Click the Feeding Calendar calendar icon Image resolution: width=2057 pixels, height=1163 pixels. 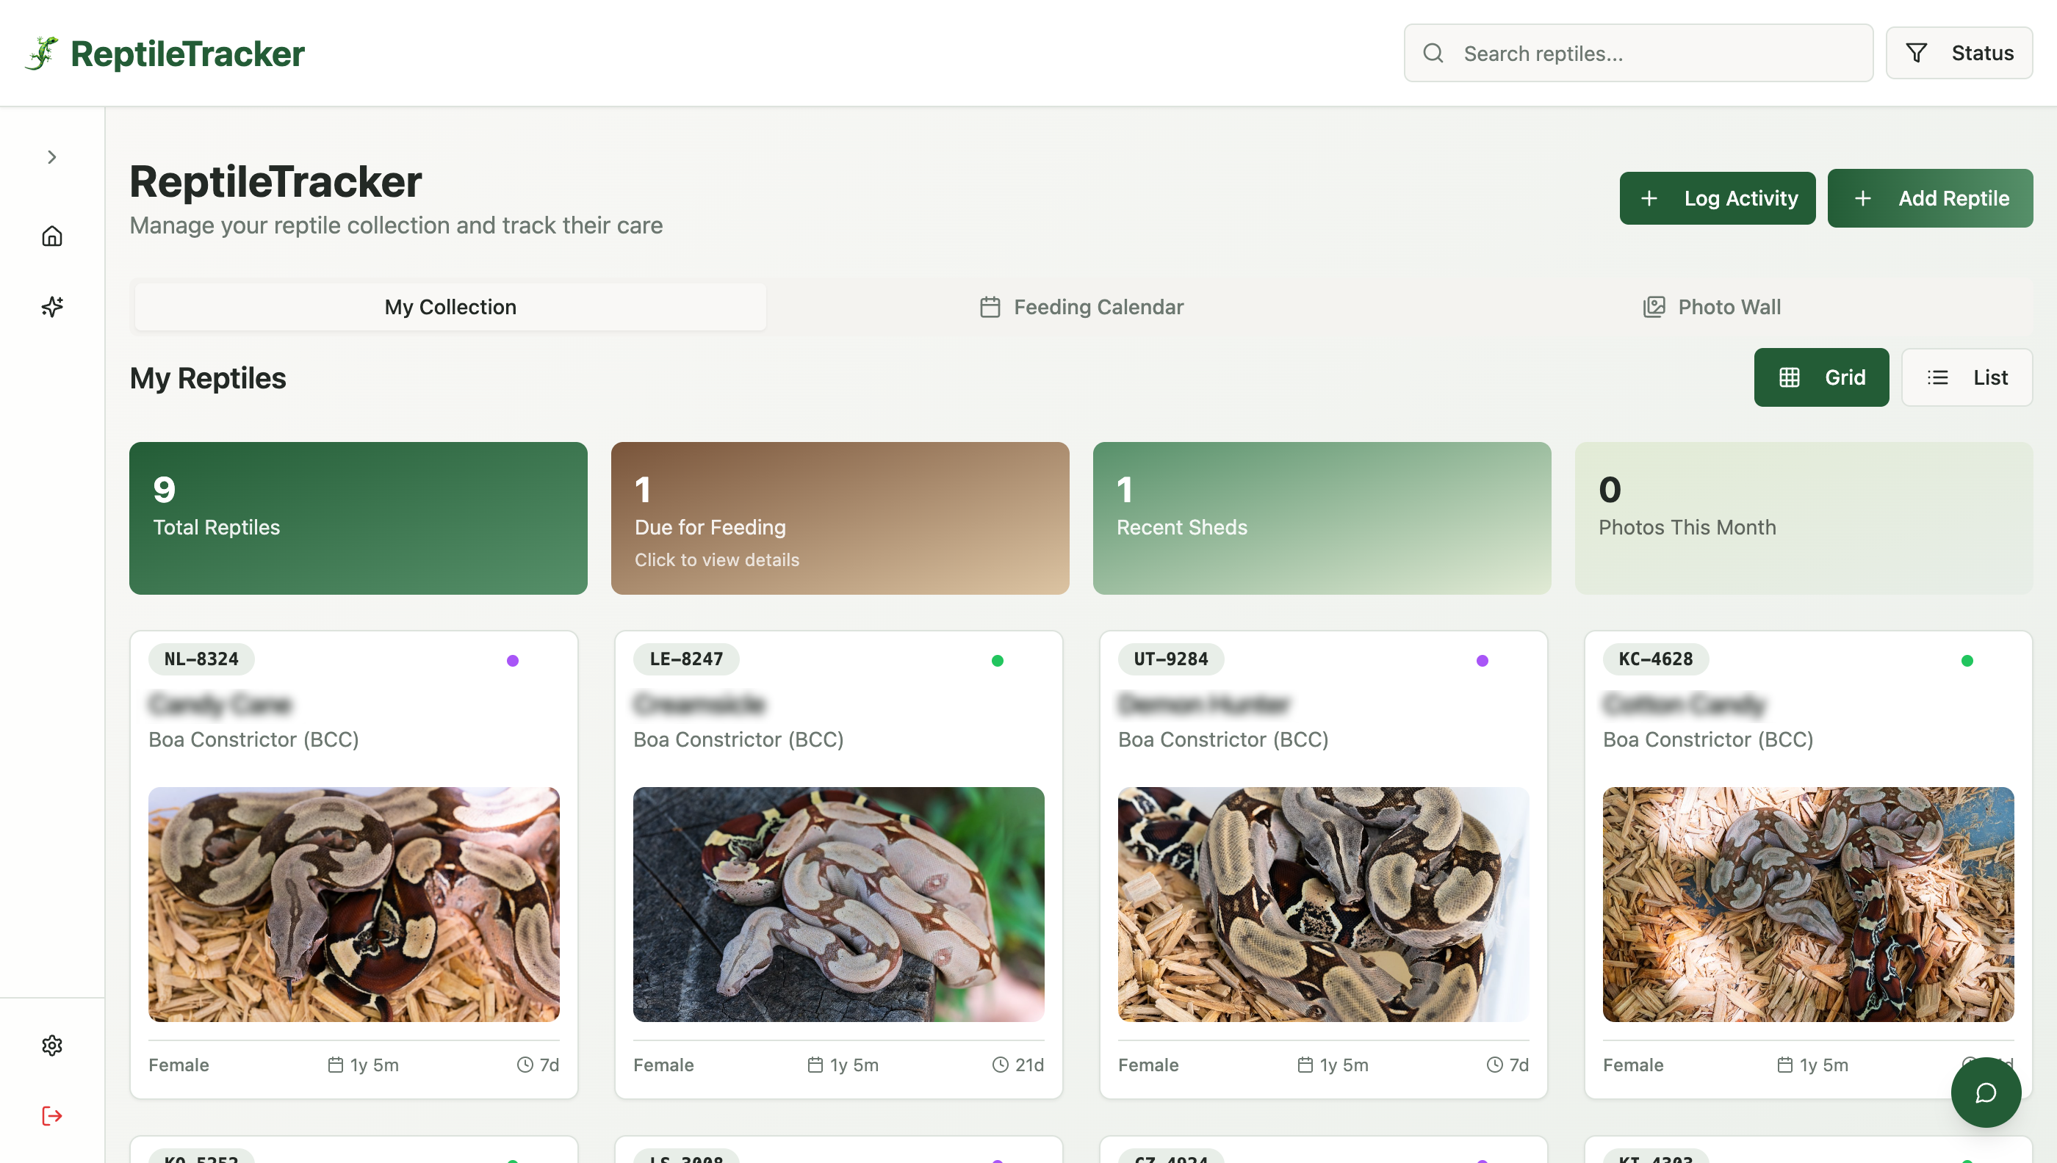(990, 306)
